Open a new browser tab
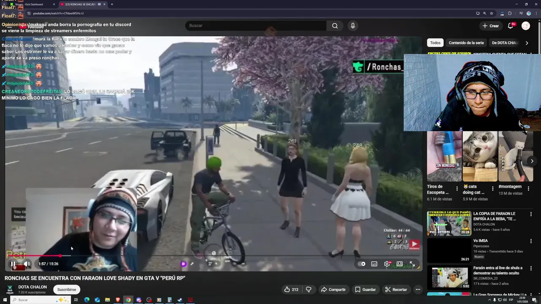 pyautogui.click(x=112, y=4)
